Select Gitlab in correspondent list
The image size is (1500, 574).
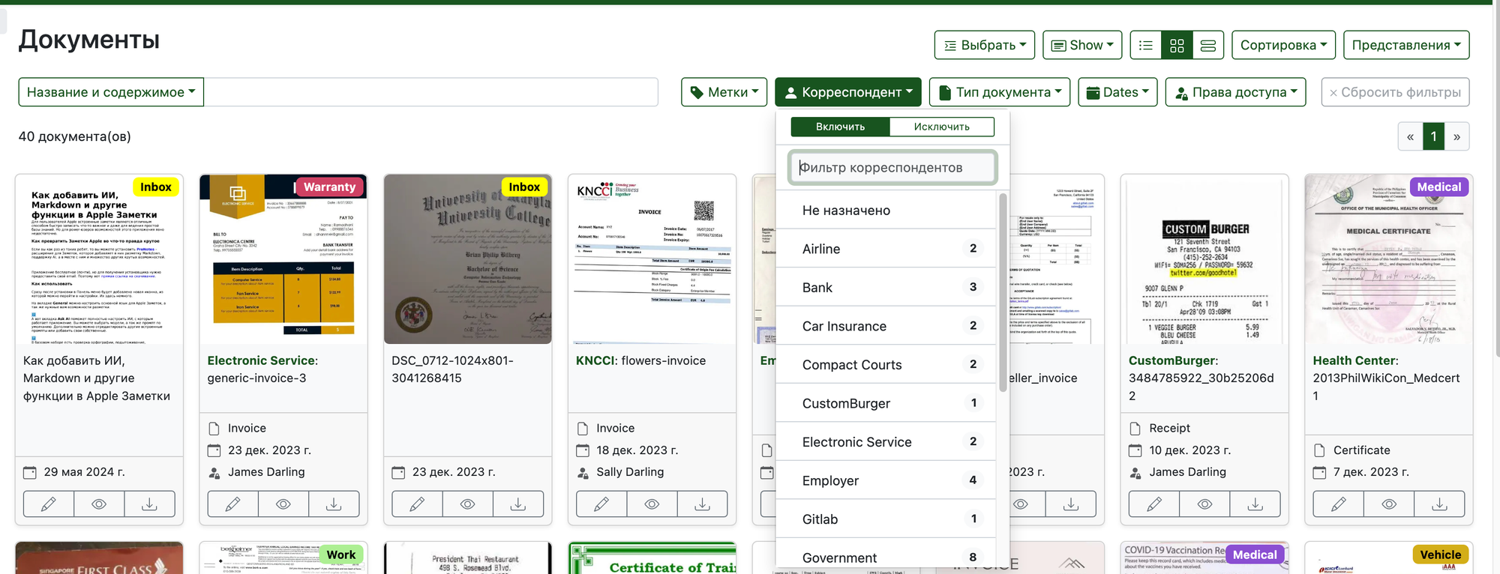pyautogui.click(x=886, y=519)
